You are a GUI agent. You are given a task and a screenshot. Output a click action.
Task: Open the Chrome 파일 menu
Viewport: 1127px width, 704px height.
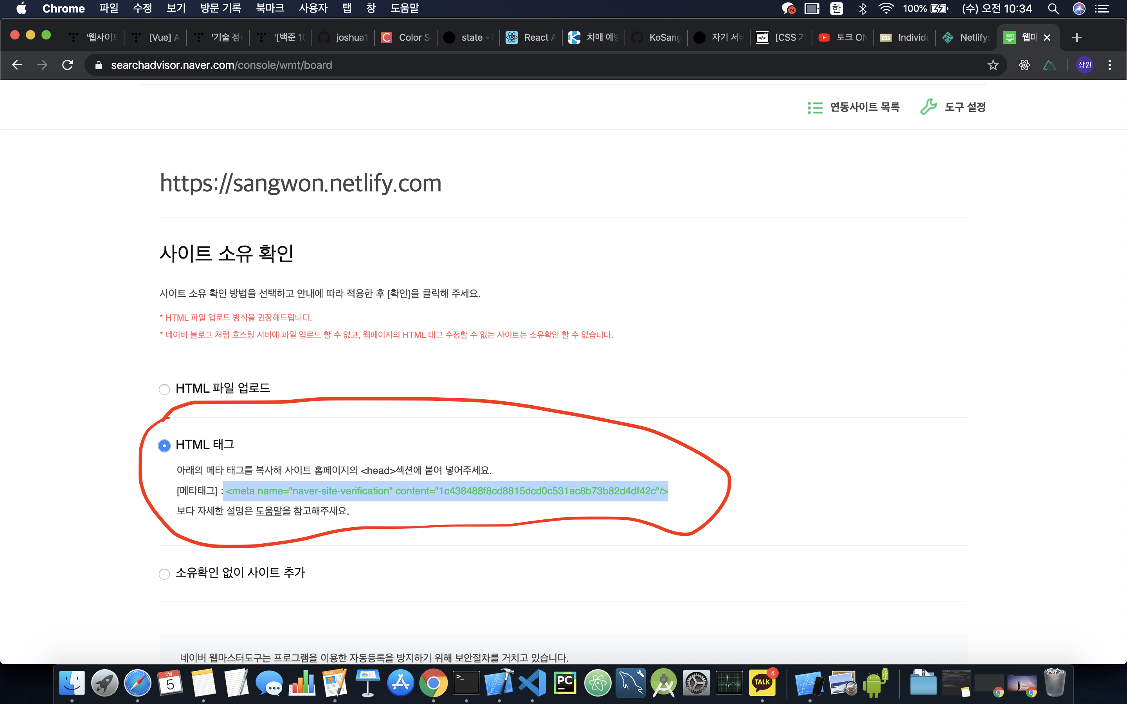pyautogui.click(x=109, y=8)
